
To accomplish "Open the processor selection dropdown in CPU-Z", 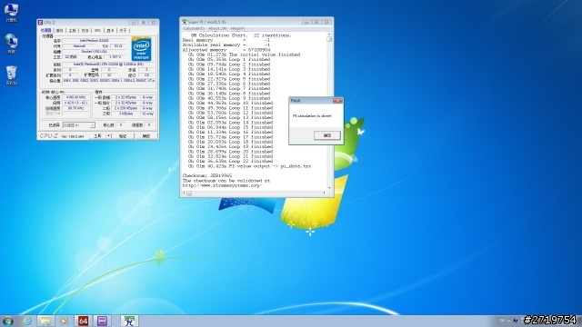I will coord(79,125).
